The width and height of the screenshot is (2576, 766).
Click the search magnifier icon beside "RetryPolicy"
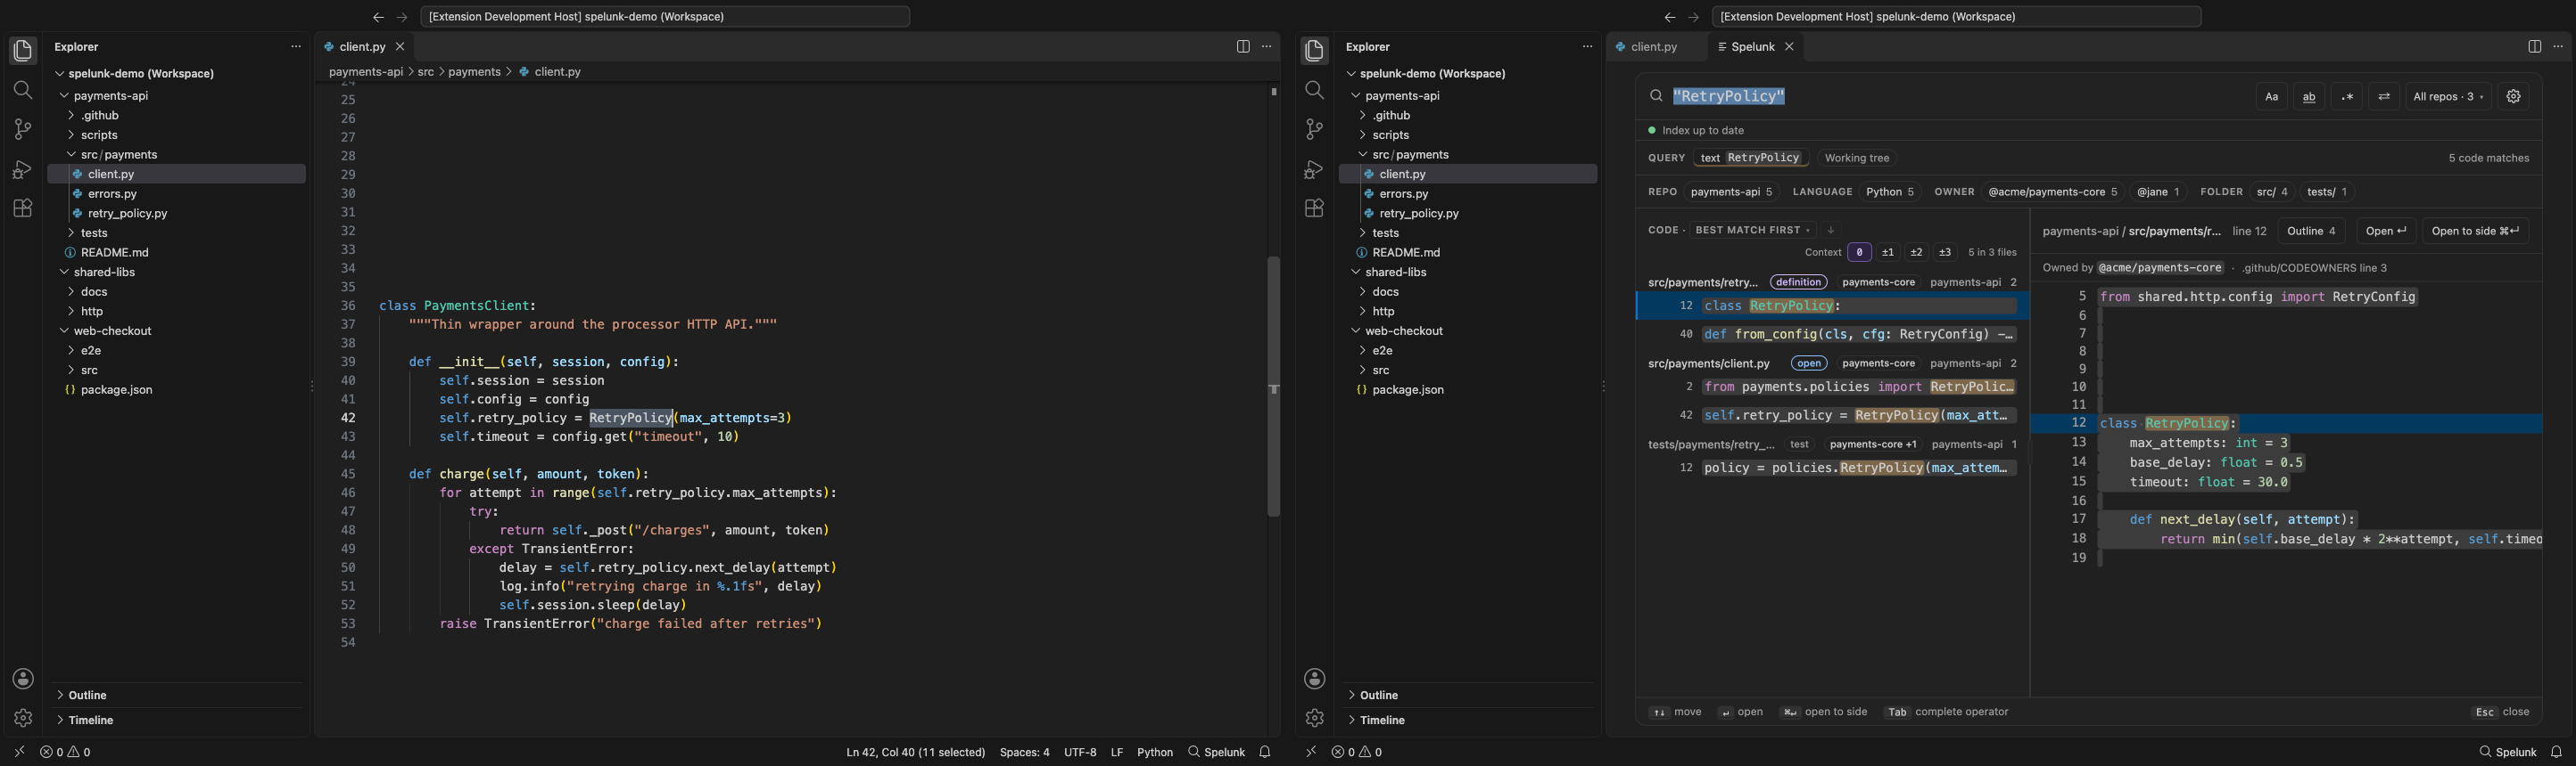point(1656,96)
